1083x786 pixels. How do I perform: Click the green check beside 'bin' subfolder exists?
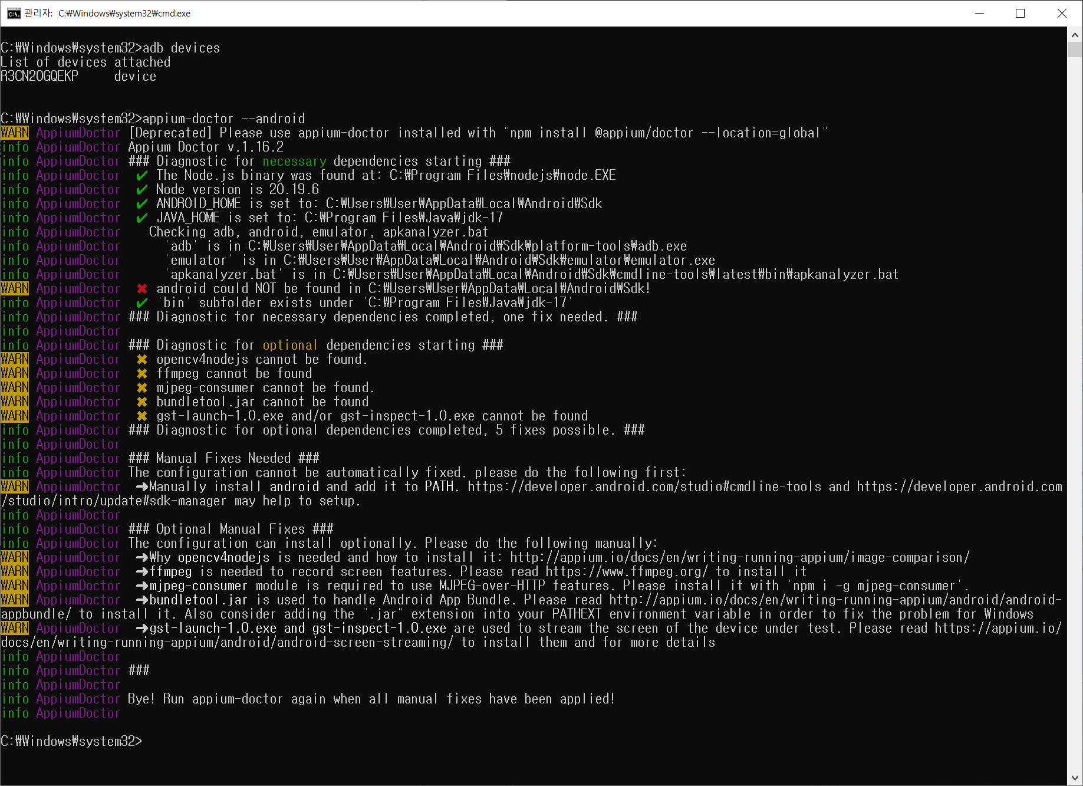142,302
